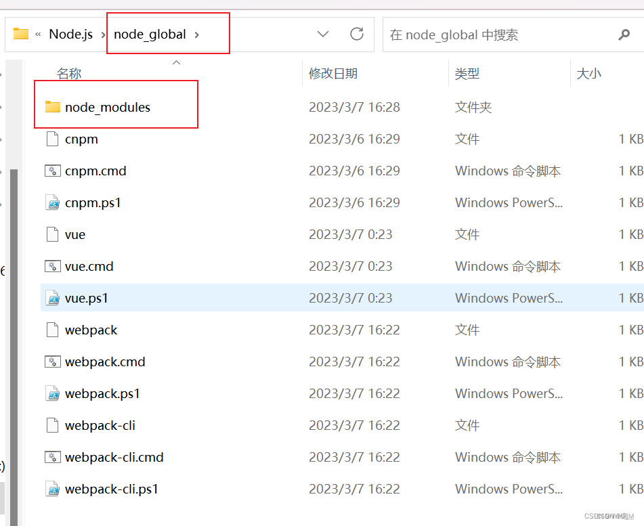
Task: Select the vue file name
Action: [x=75, y=235]
